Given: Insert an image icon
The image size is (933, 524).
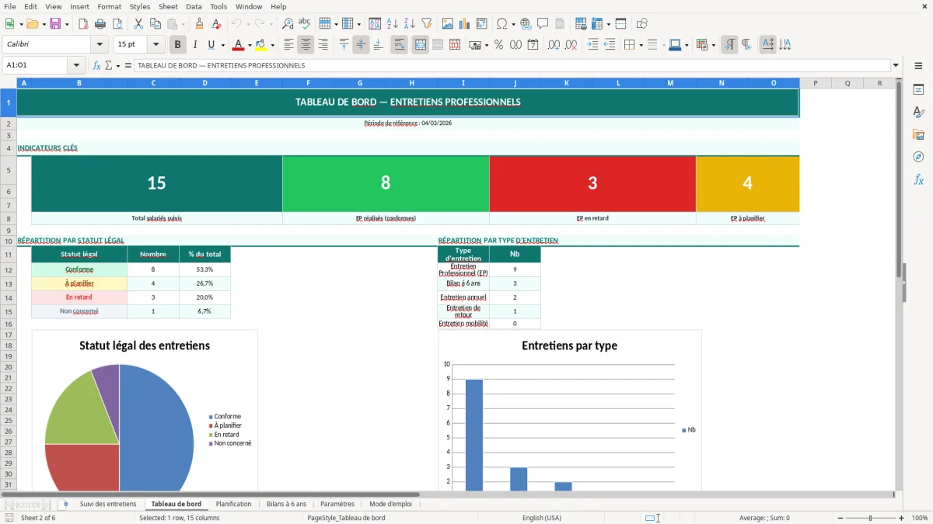Looking at the screenshot, I should [x=447, y=24].
